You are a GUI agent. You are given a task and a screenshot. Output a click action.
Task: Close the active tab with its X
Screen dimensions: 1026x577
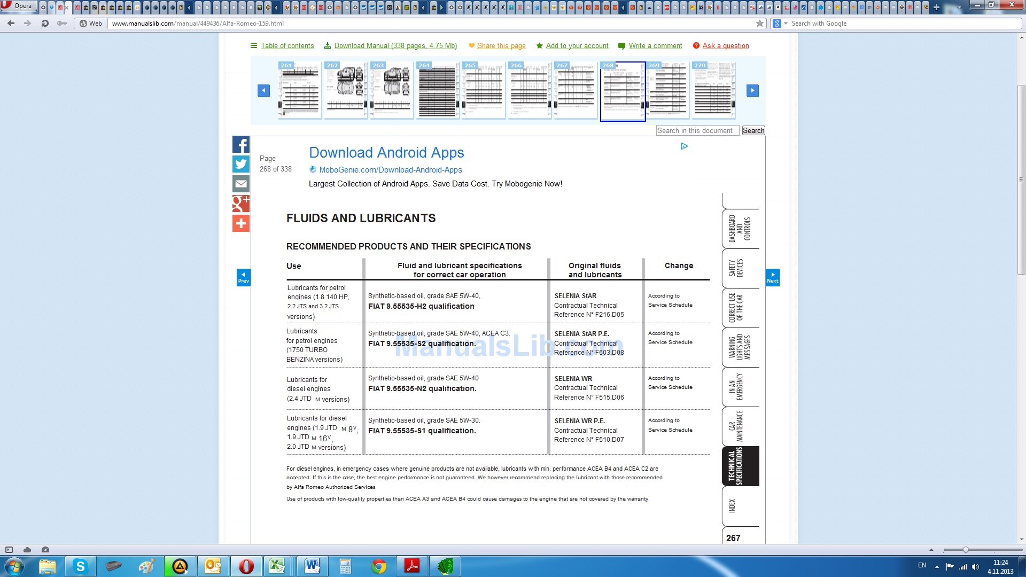67,7
